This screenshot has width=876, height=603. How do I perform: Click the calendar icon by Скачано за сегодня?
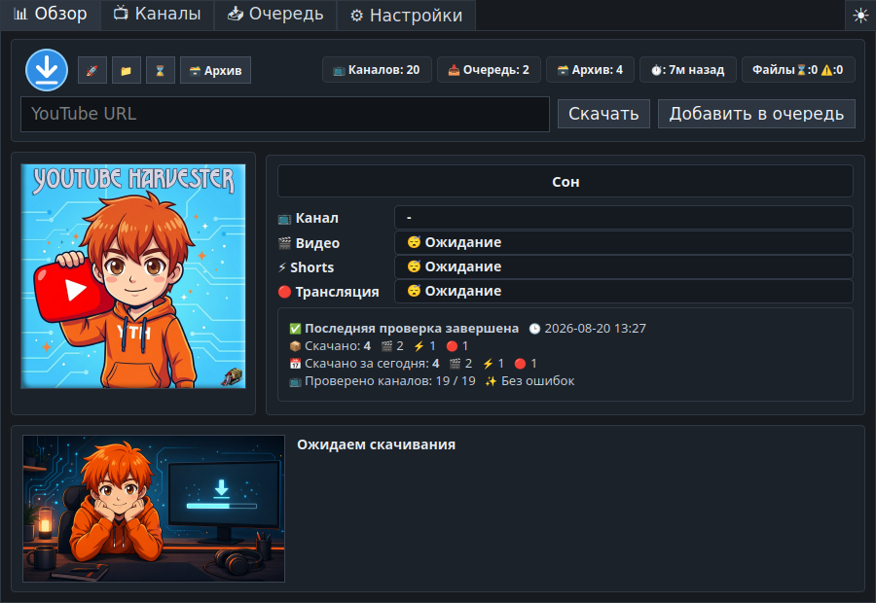(x=295, y=364)
